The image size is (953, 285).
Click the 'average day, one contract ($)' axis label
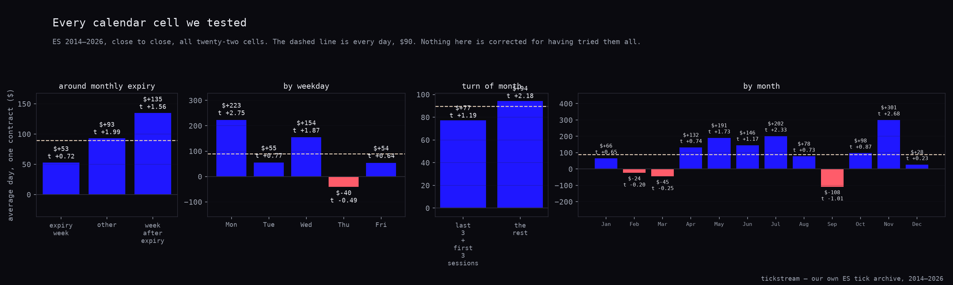point(10,155)
